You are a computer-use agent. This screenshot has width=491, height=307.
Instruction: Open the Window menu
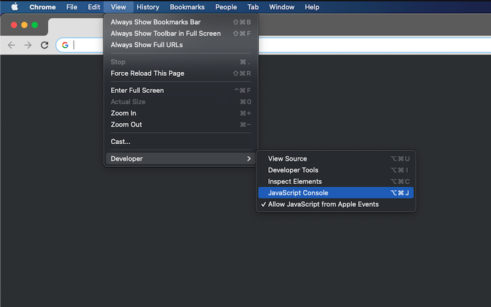pyautogui.click(x=281, y=7)
